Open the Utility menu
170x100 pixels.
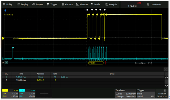[8, 4]
